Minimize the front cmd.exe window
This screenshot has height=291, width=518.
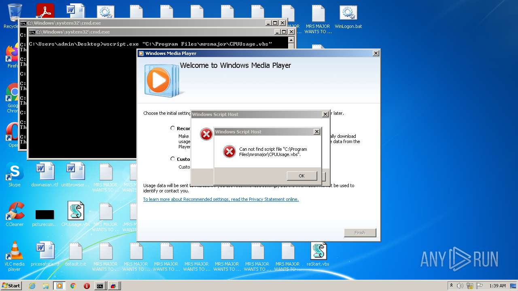277,32
